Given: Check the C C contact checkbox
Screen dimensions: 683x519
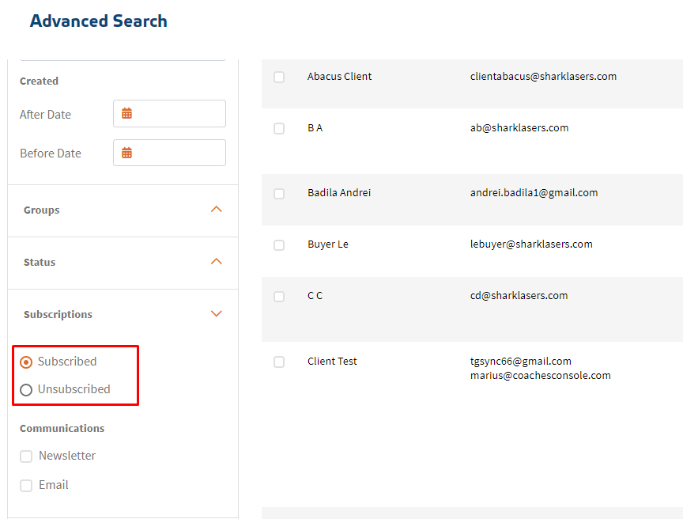Looking at the screenshot, I should point(279,297).
